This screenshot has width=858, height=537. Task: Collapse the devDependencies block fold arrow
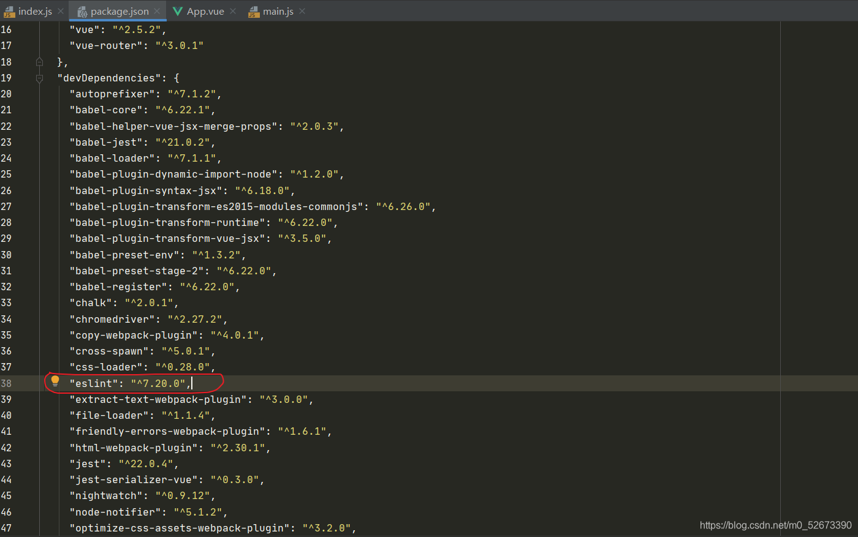[x=39, y=78]
